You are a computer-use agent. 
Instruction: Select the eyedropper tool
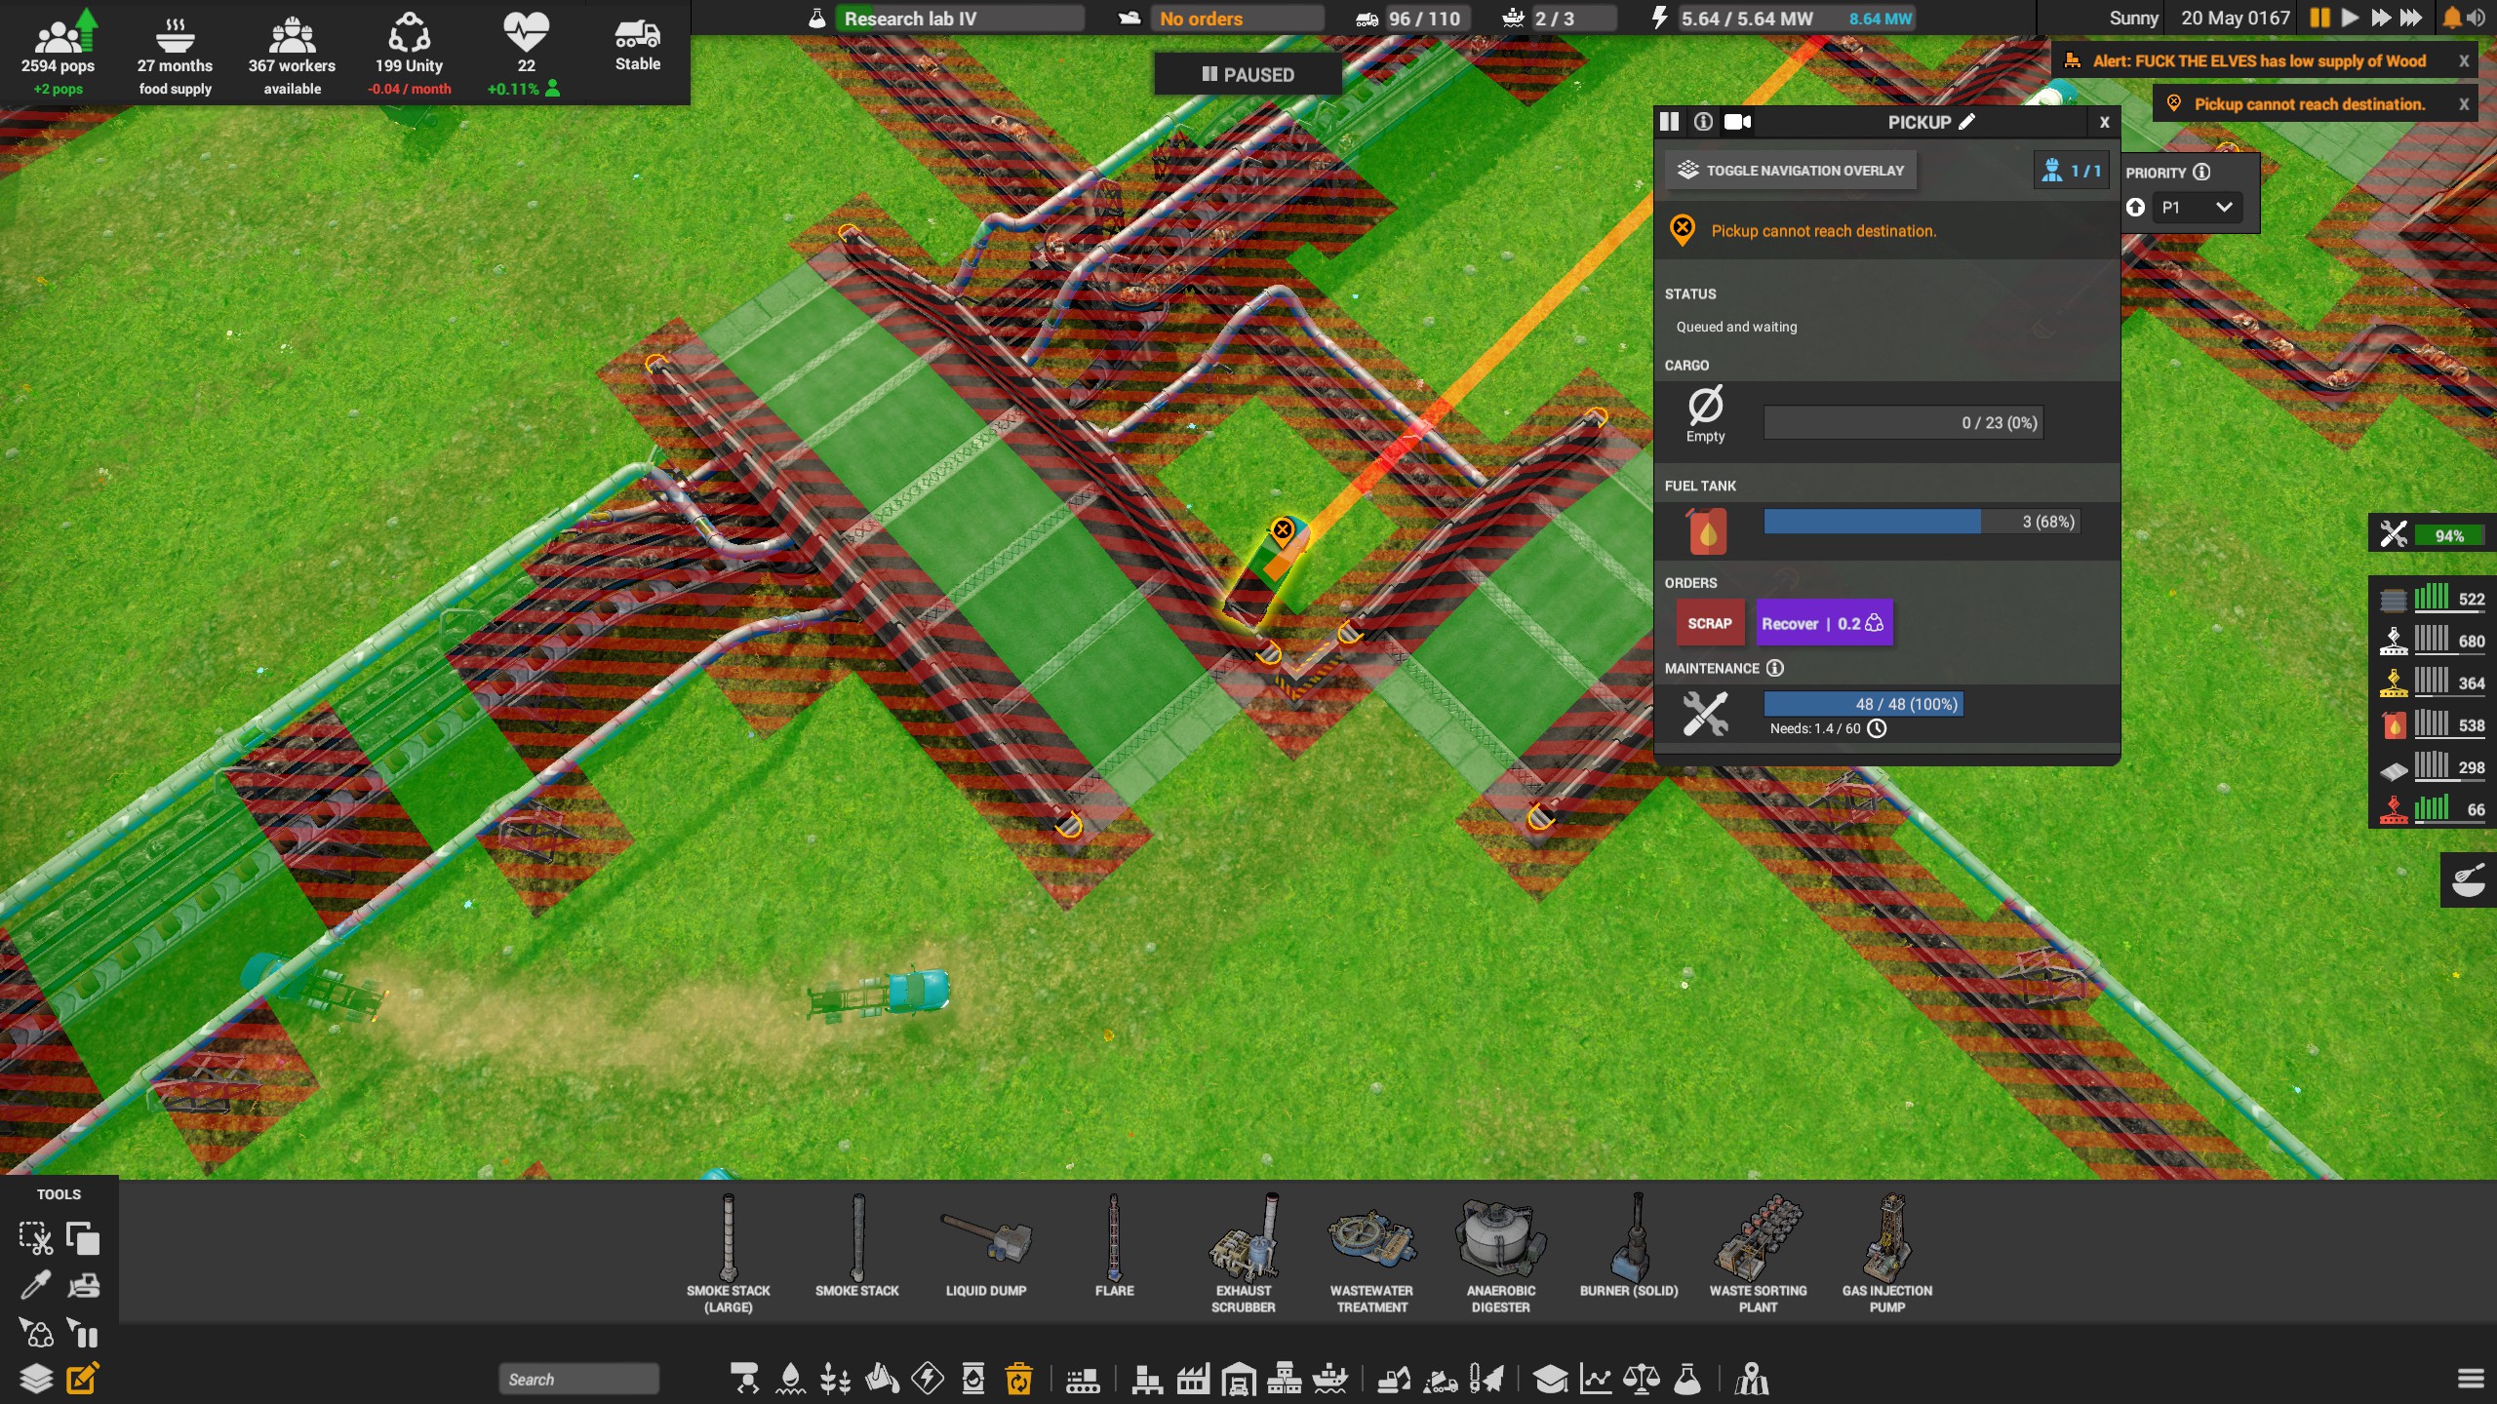click(36, 1285)
